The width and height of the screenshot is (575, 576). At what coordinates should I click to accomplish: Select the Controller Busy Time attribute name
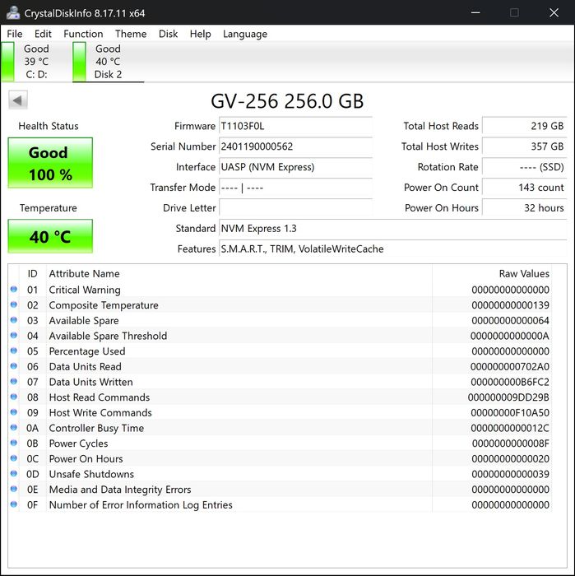click(96, 428)
